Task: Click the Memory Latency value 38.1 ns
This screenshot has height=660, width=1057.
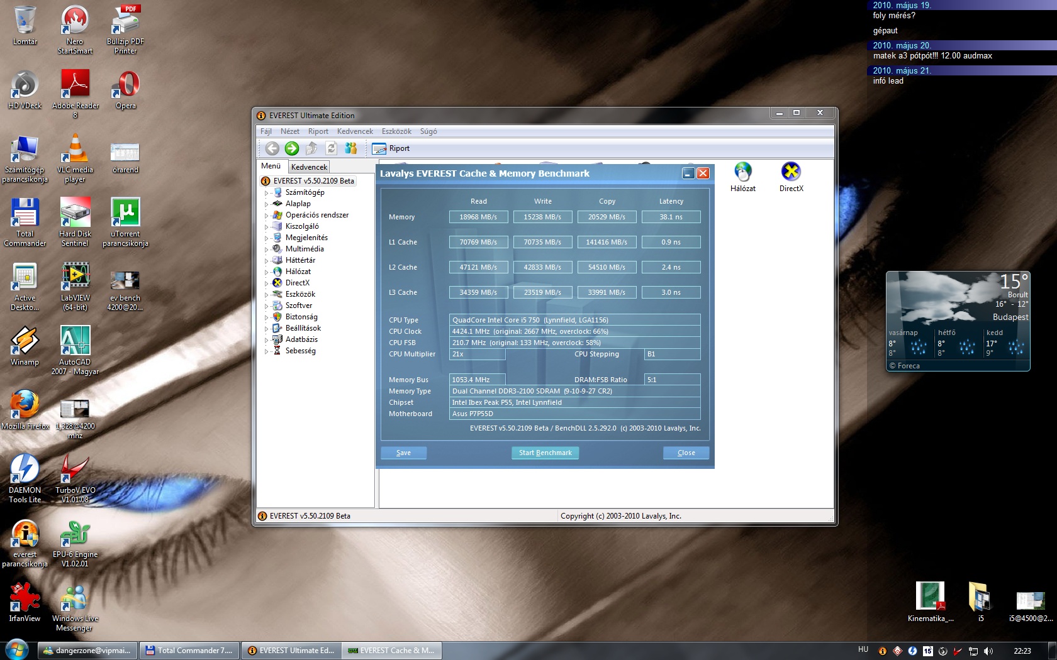Action: [671, 217]
